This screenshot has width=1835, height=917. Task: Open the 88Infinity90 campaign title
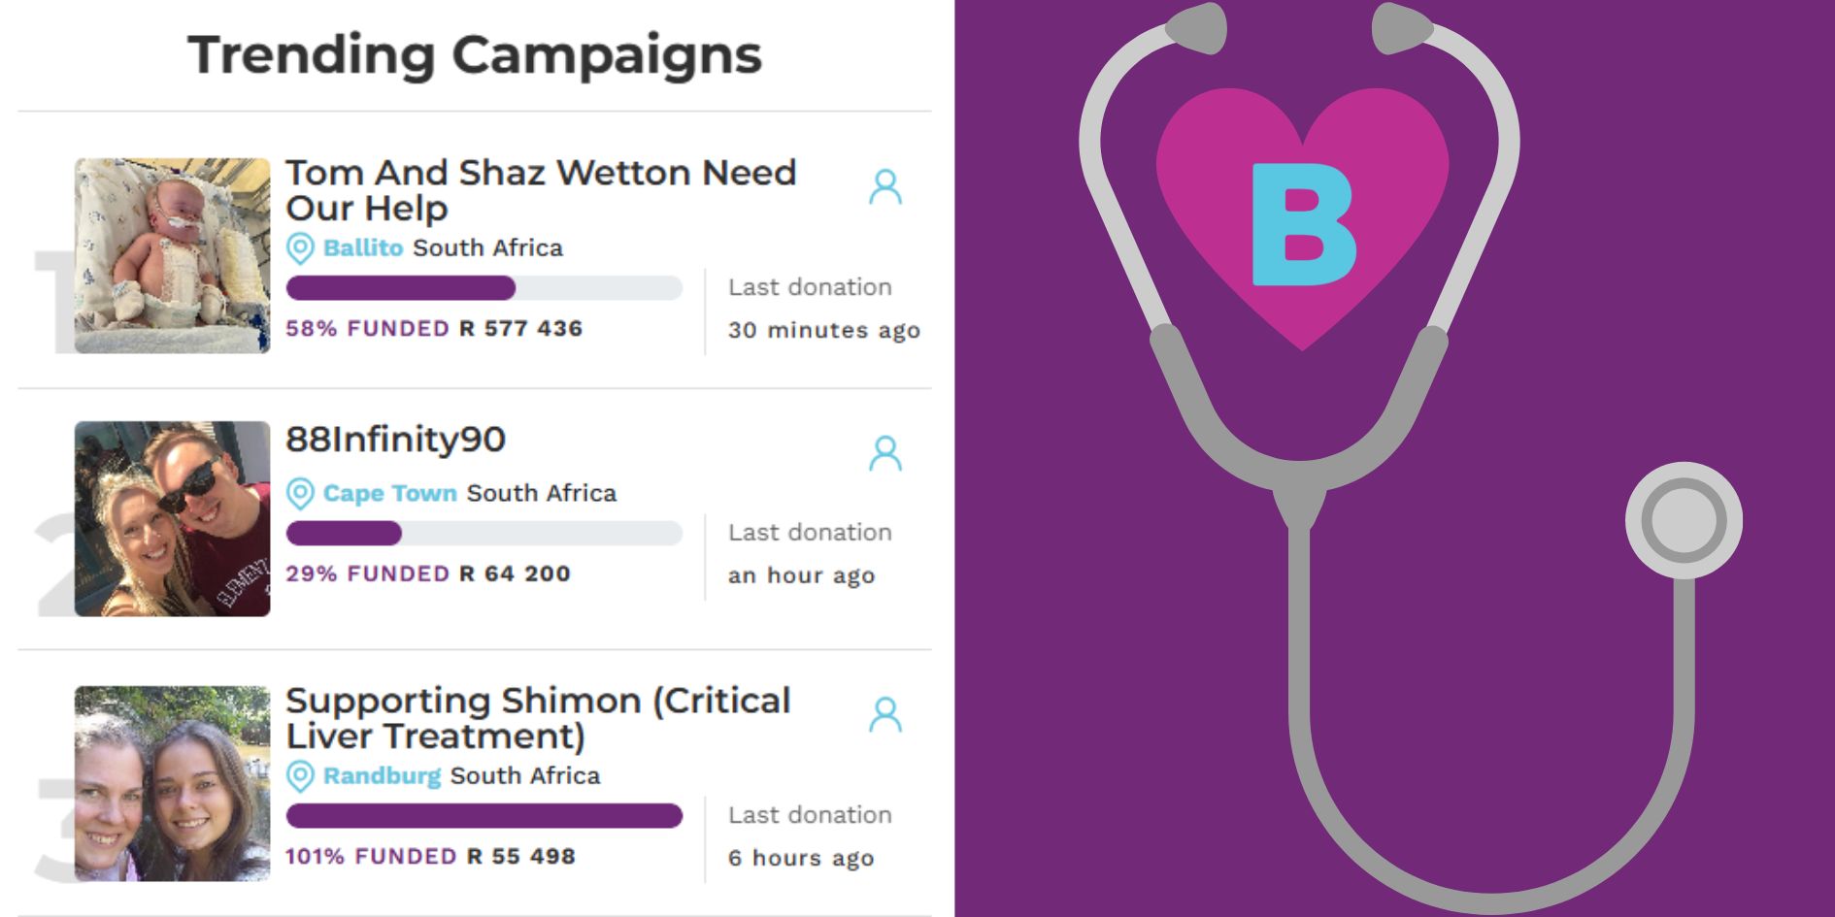(x=395, y=440)
